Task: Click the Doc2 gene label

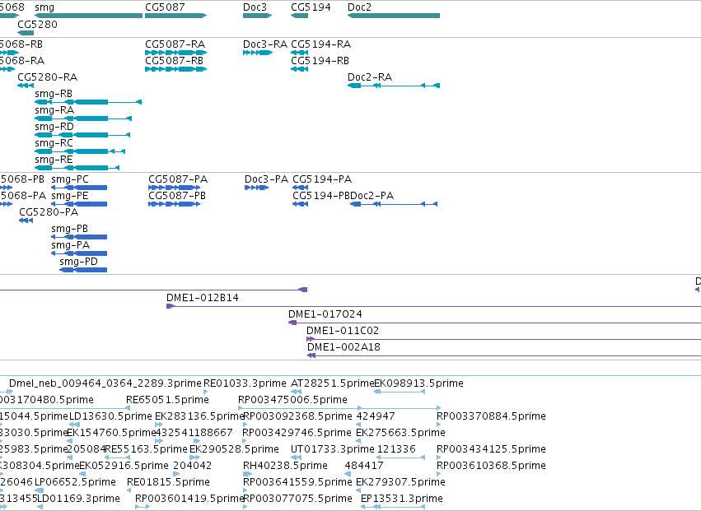Action: [359, 7]
